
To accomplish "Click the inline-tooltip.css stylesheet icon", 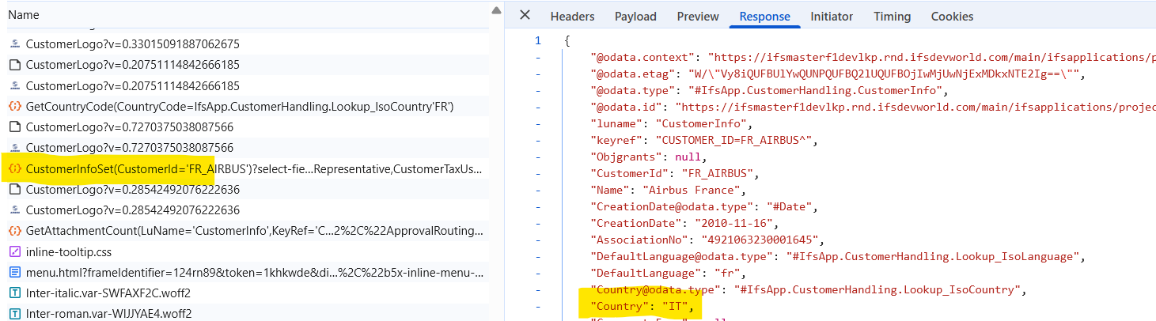I will [14, 251].
